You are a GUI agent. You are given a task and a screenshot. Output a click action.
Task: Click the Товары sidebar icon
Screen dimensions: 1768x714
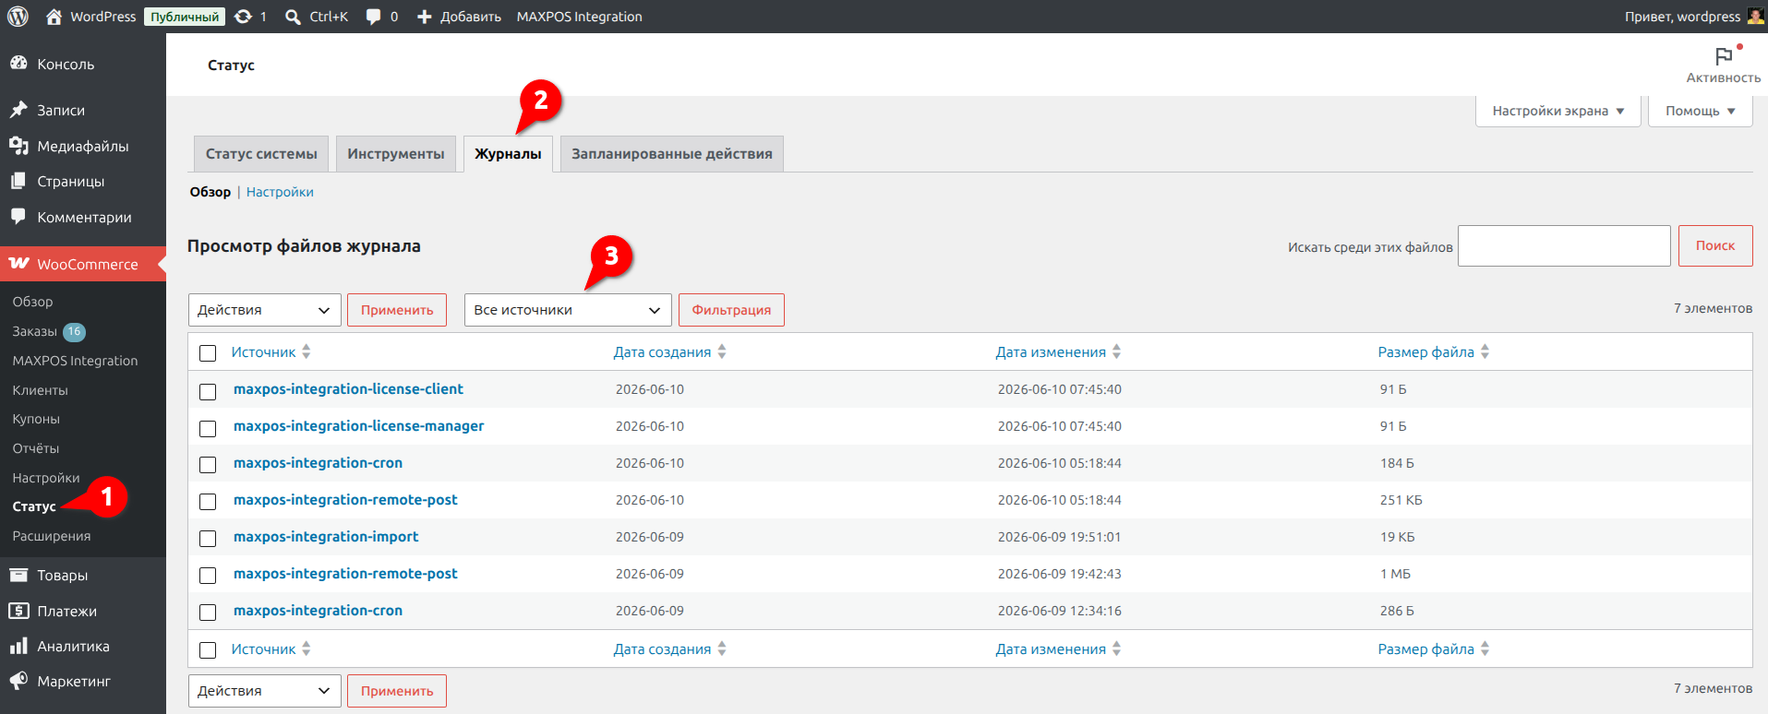[18, 575]
